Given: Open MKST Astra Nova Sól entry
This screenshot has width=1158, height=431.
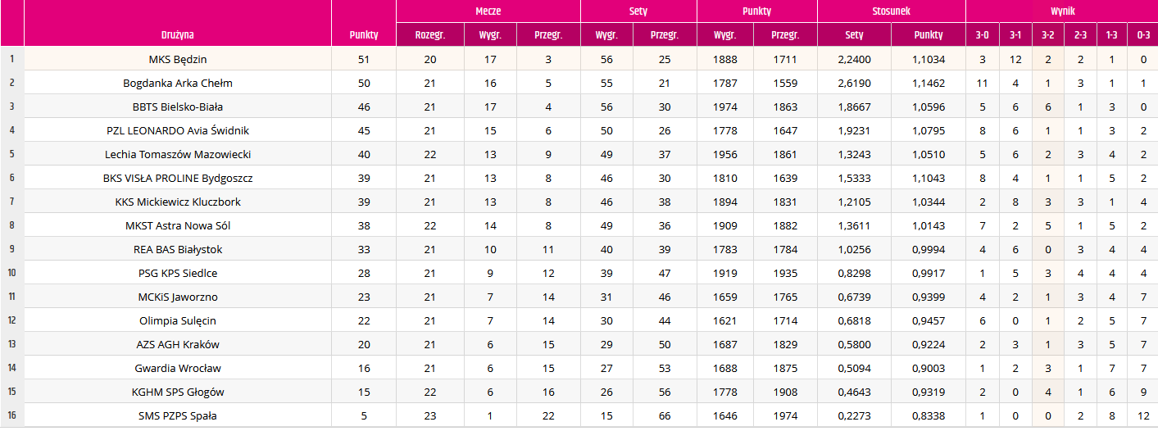Looking at the screenshot, I should pyautogui.click(x=178, y=225).
